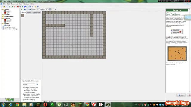
Task: Create a stand-alone executable icon
Action: click(10, 7)
